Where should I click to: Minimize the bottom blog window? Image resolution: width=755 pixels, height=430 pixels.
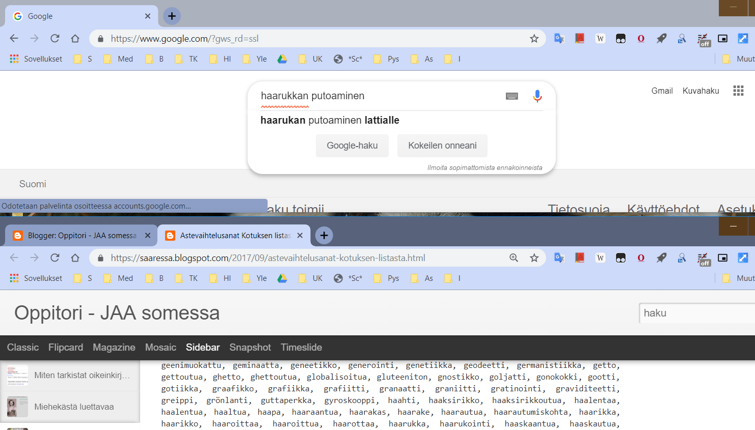click(x=733, y=226)
